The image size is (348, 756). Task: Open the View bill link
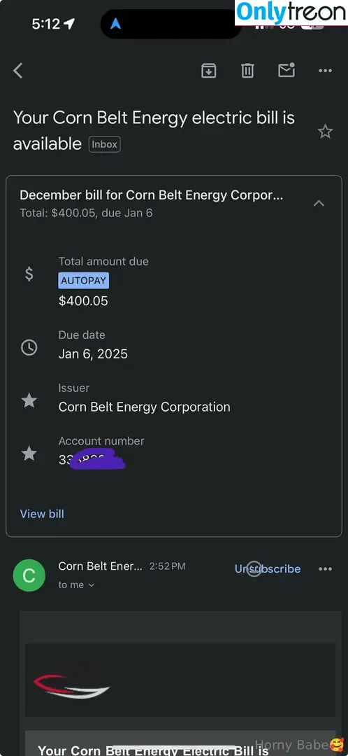(42, 514)
